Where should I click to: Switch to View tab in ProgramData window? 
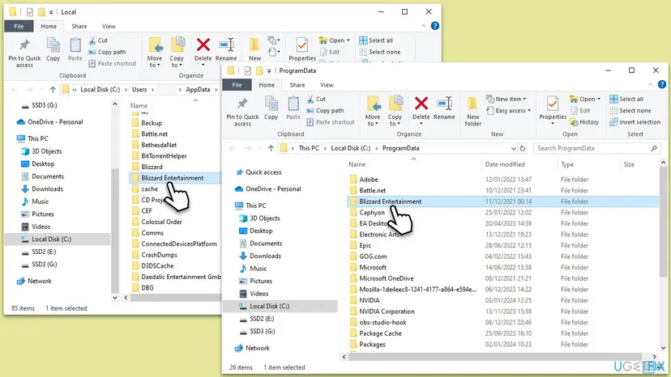pyautogui.click(x=327, y=85)
